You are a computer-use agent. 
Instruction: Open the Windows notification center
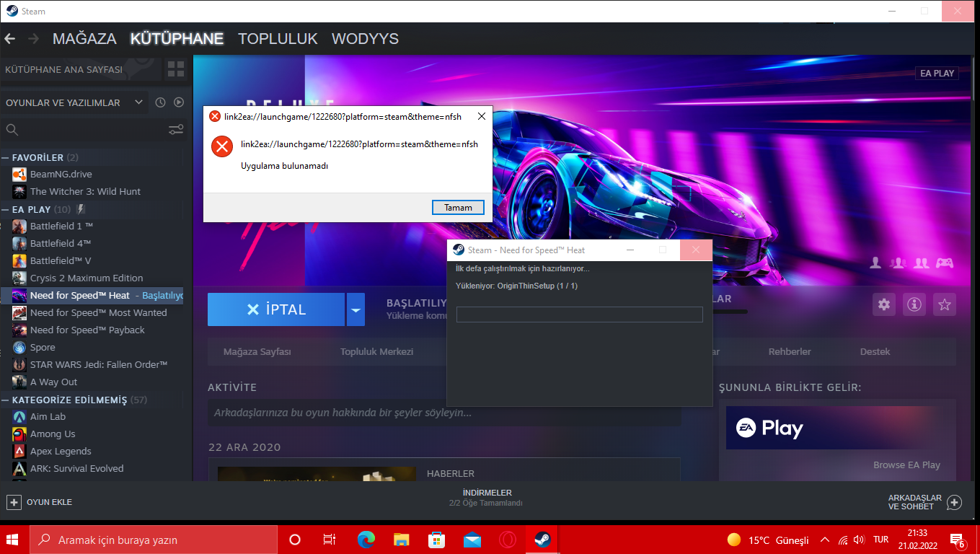point(958,540)
